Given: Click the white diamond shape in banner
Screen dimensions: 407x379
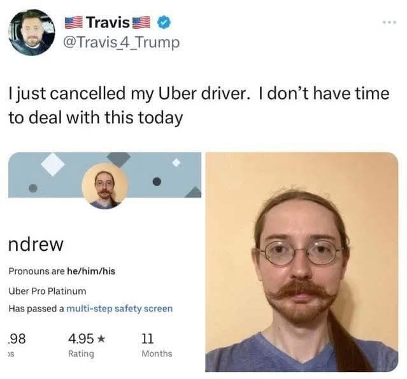Looking at the screenshot, I should coord(53,164).
